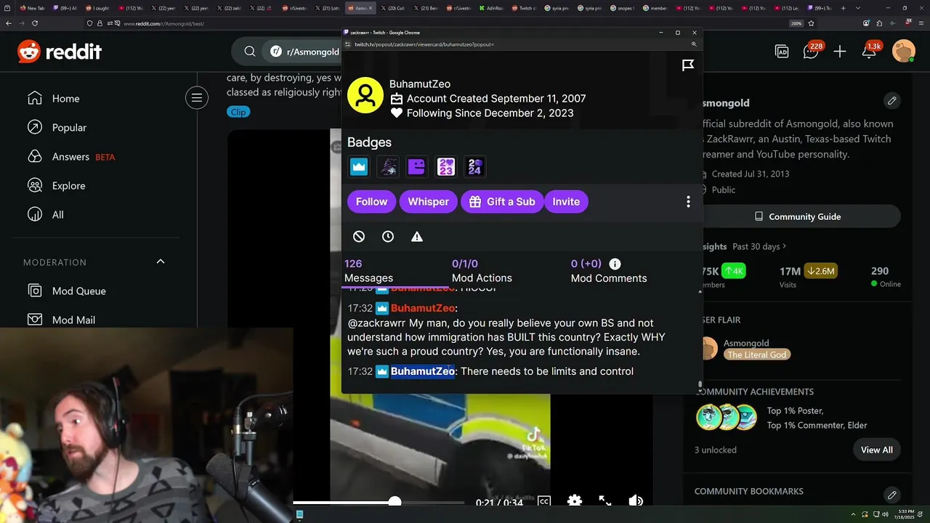Click the Invite button
930x523 pixels.
[566, 202]
